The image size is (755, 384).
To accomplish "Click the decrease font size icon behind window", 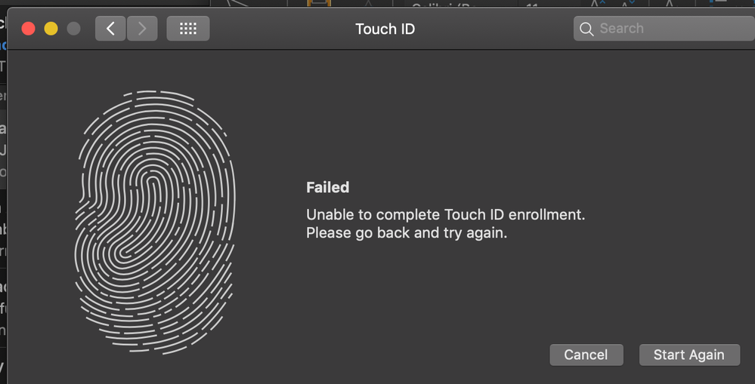I will [627, 4].
